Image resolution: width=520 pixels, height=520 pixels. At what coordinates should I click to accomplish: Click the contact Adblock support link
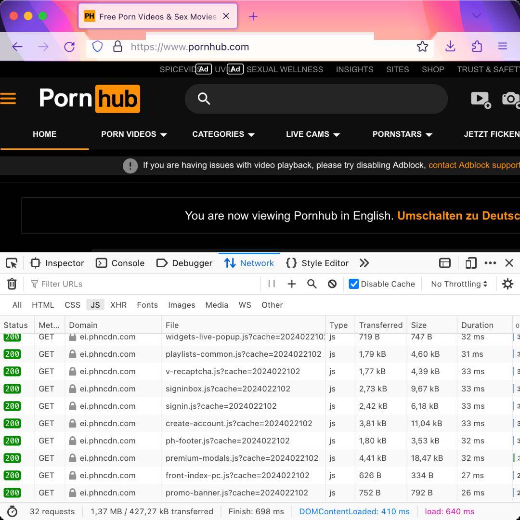[x=473, y=165]
